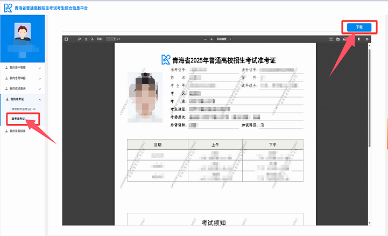Open the PDF tools double-chevron menu

[367, 39]
